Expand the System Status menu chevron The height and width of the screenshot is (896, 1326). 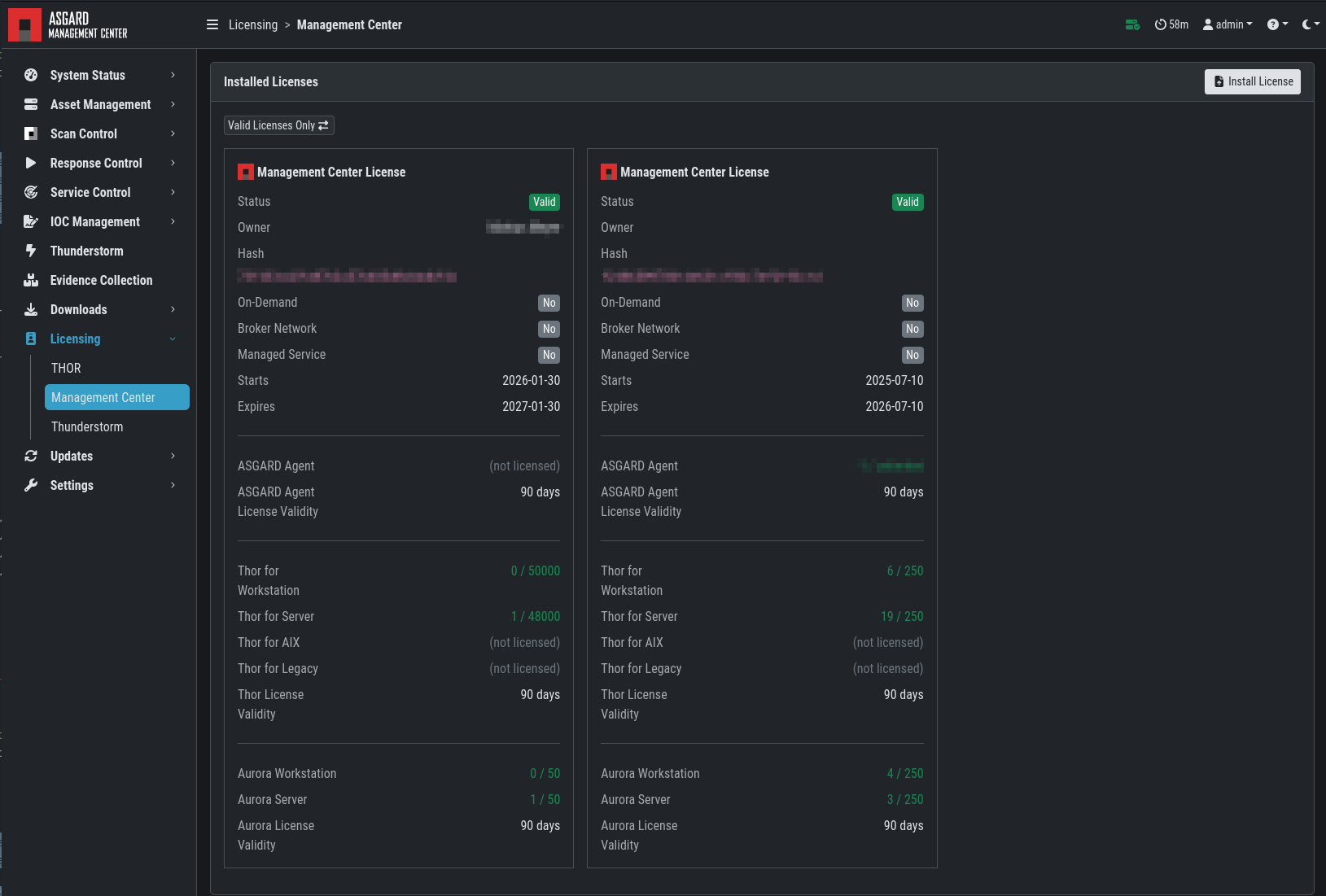173,75
